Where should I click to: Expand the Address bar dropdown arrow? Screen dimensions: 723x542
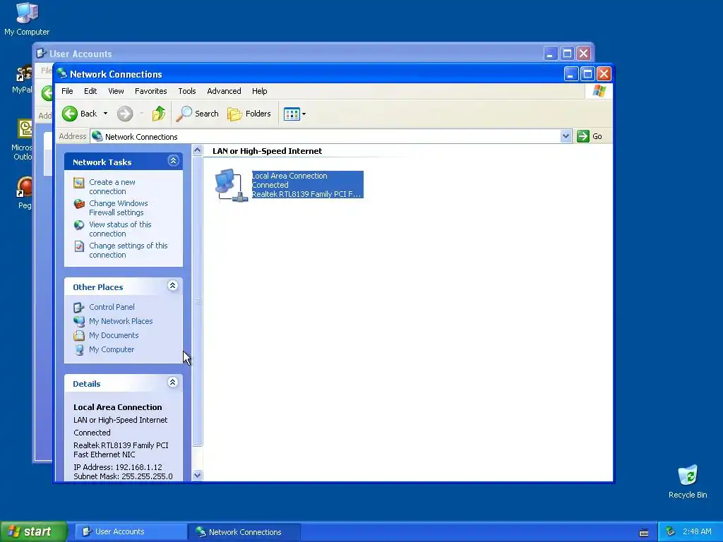point(566,136)
